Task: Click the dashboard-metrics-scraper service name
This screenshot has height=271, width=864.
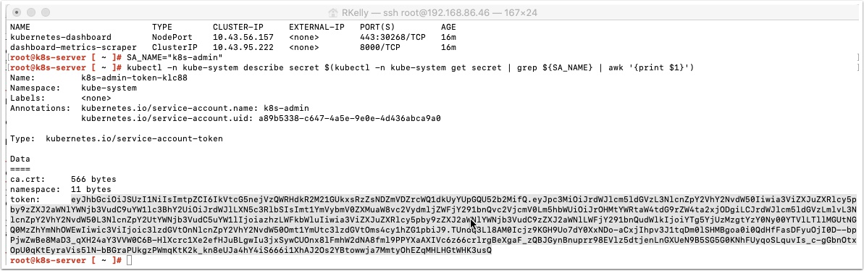Action: pos(74,47)
